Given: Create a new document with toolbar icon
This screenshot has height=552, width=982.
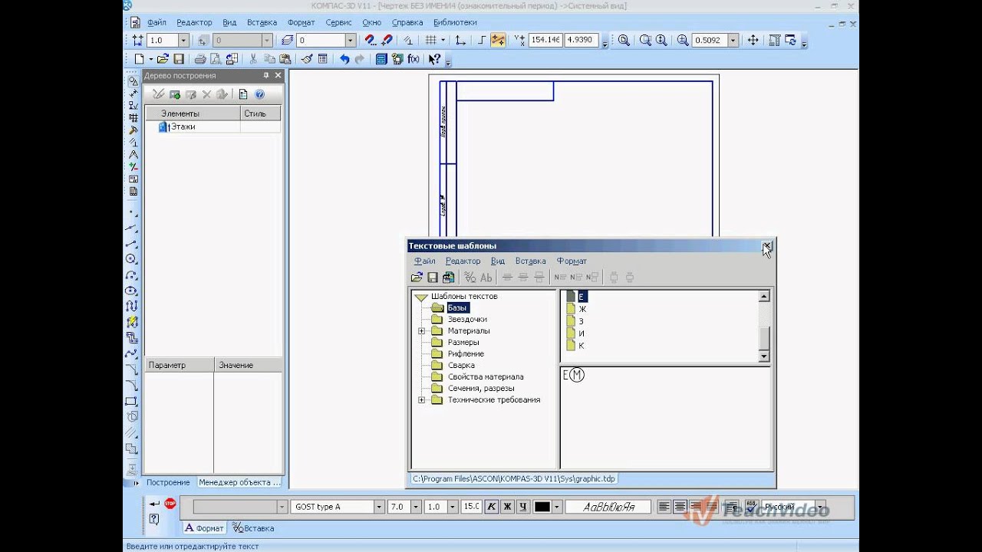Looking at the screenshot, I should click(x=139, y=59).
